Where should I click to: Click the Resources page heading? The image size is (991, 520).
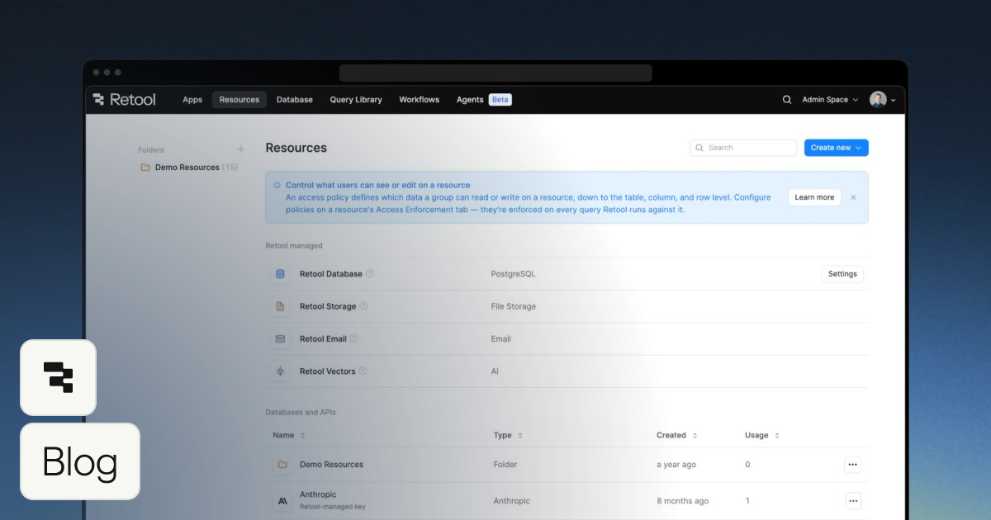tap(296, 148)
